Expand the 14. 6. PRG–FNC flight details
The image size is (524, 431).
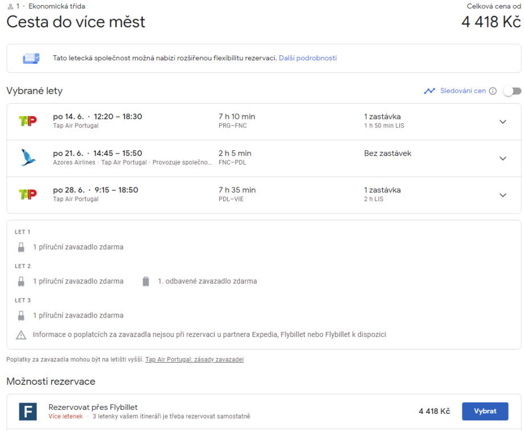502,122
